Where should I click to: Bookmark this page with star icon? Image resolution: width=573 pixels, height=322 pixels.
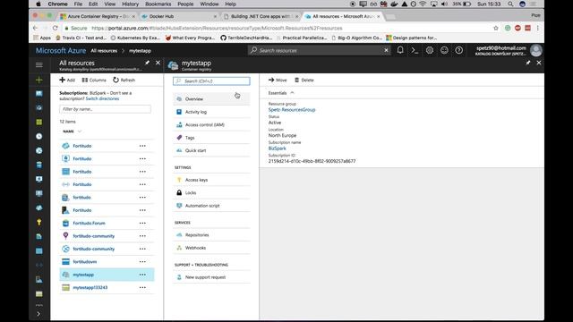tap(495, 28)
